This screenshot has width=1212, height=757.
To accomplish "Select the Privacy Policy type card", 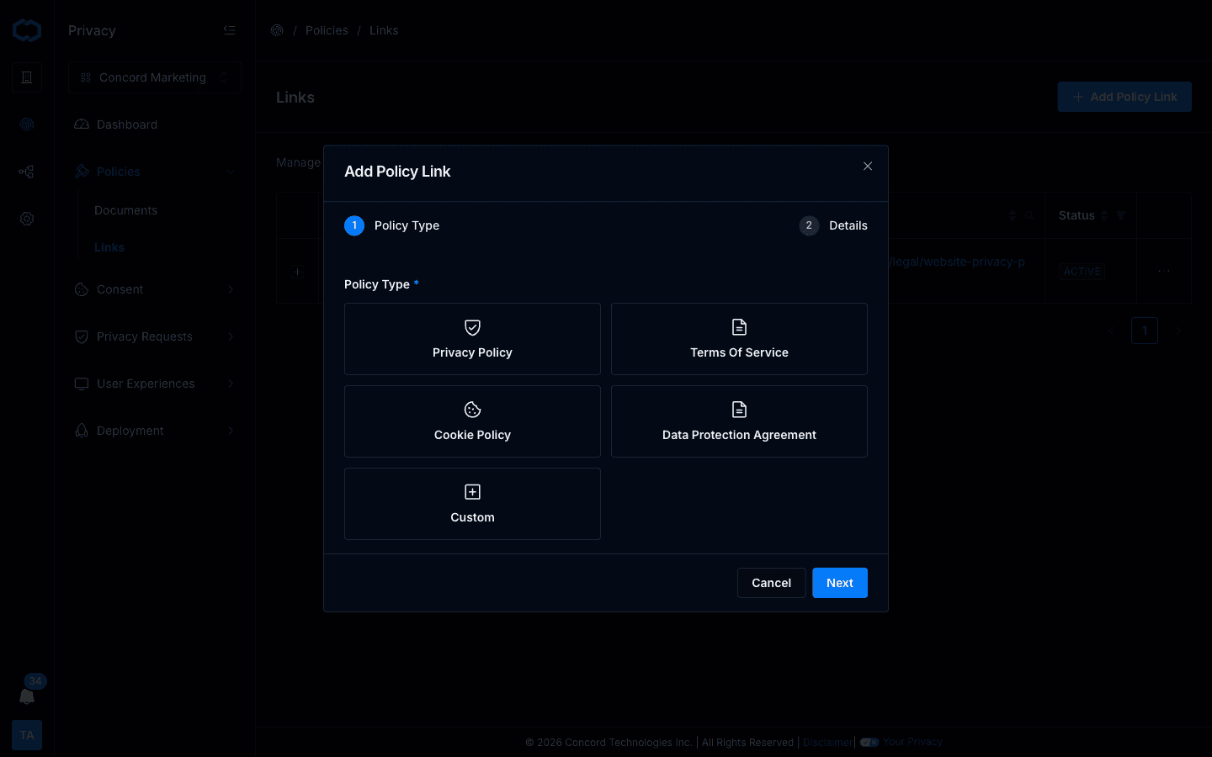I will [472, 339].
